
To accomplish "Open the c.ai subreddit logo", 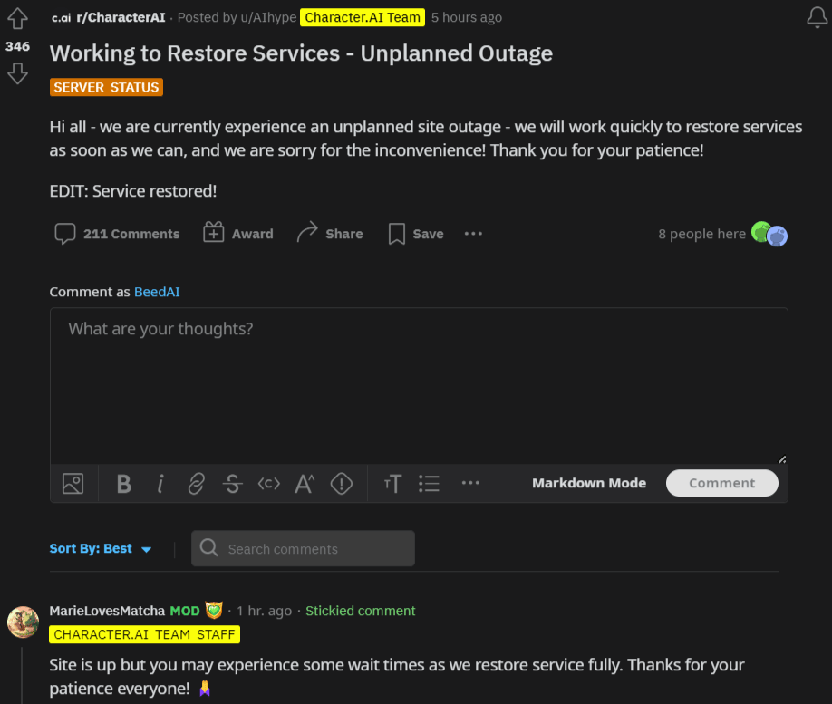I will (x=61, y=18).
